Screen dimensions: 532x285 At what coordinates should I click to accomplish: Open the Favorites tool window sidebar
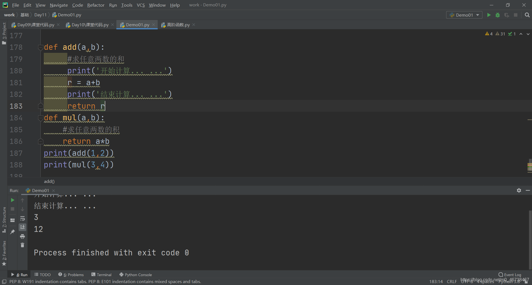(4, 253)
